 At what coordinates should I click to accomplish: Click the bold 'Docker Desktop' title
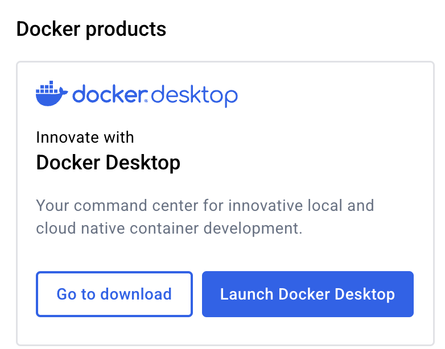tap(108, 163)
